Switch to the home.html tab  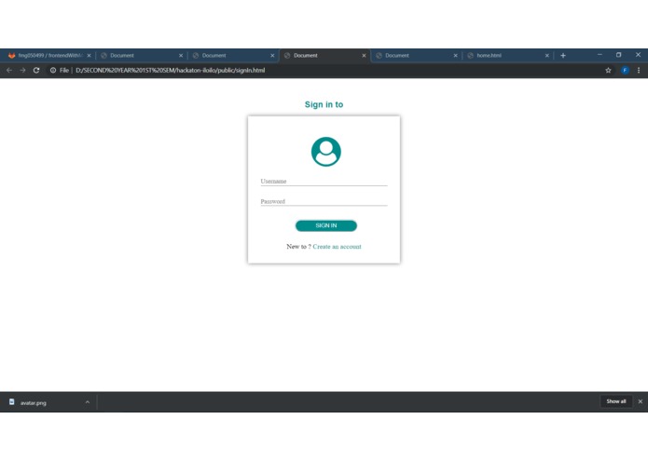click(x=506, y=55)
